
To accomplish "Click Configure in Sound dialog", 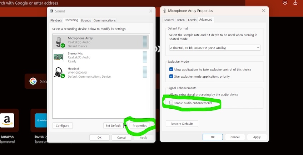I will (63, 126).
